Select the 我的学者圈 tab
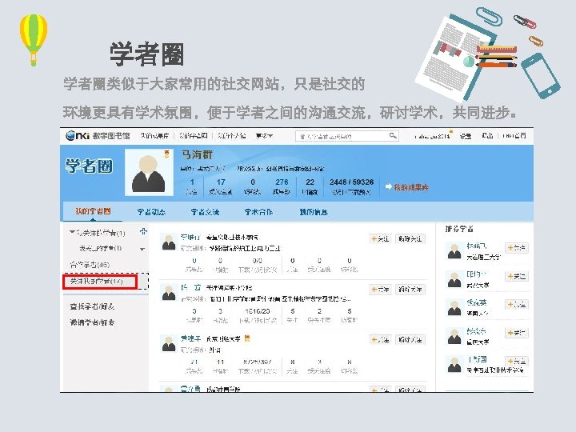 point(93,211)
